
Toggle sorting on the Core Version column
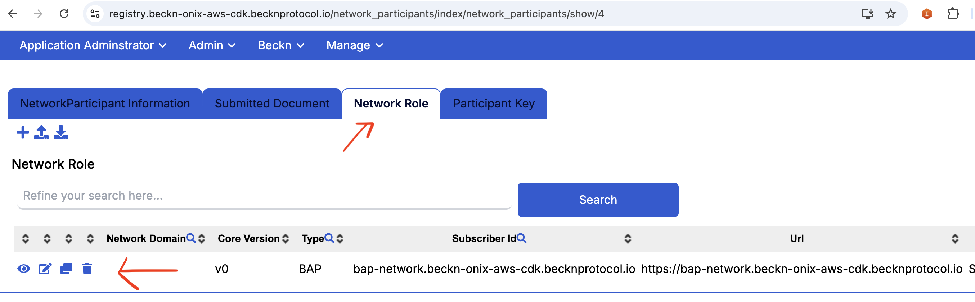pos(286,238)
